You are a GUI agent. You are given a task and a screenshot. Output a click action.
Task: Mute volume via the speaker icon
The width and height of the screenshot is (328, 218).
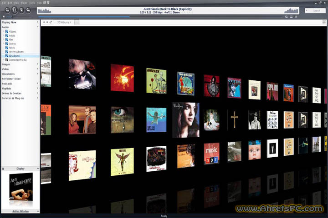coord(4,17)
